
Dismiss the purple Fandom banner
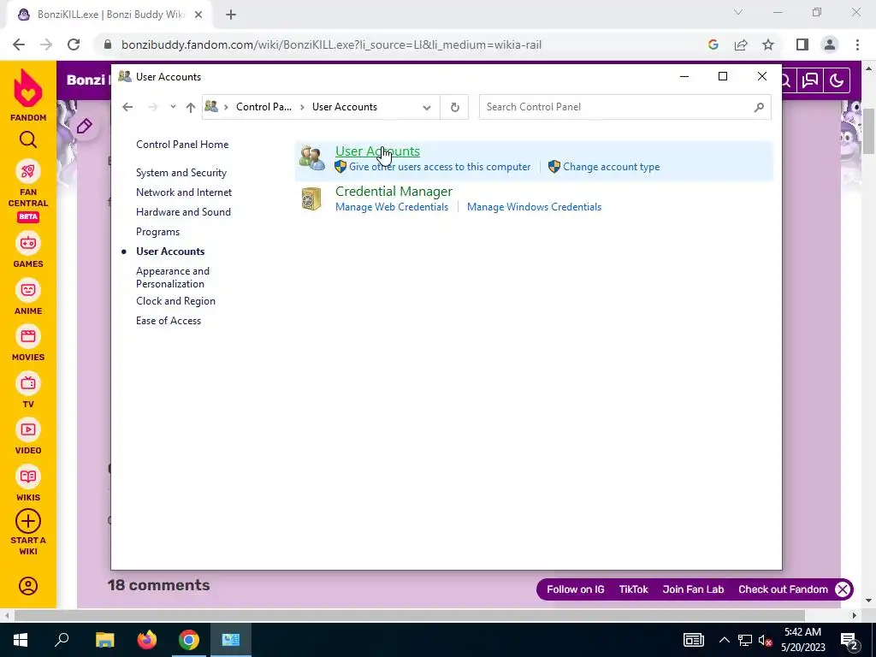pos(843,589)
